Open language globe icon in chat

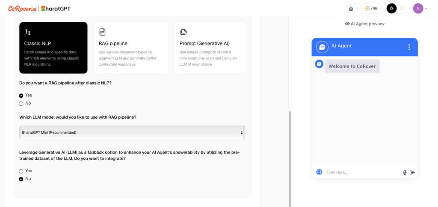(x=319, y=172)
